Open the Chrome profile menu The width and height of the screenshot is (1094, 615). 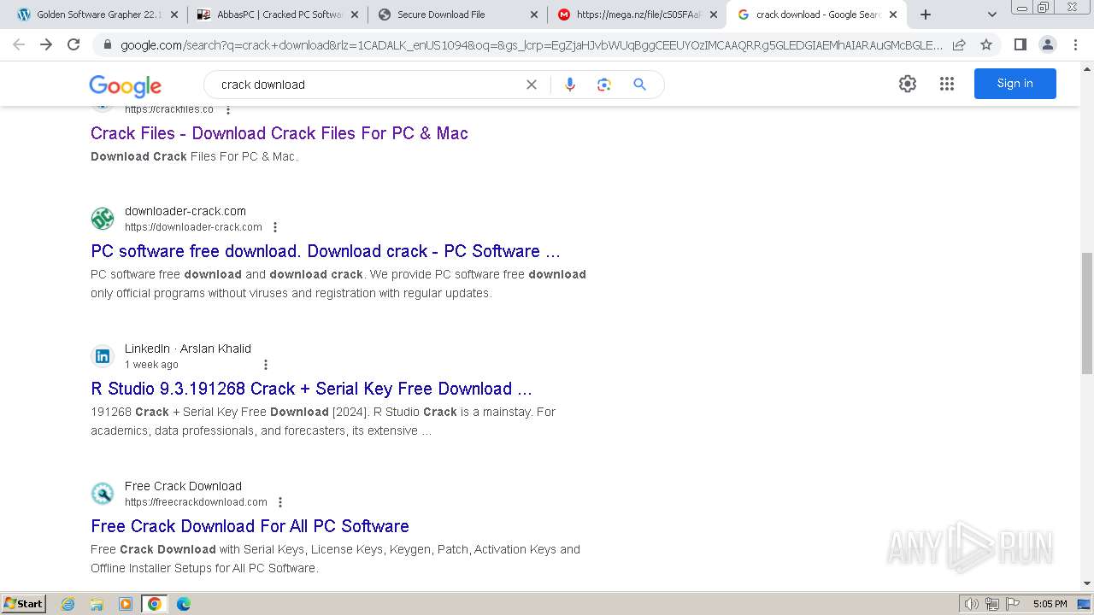coord(1048,44)
